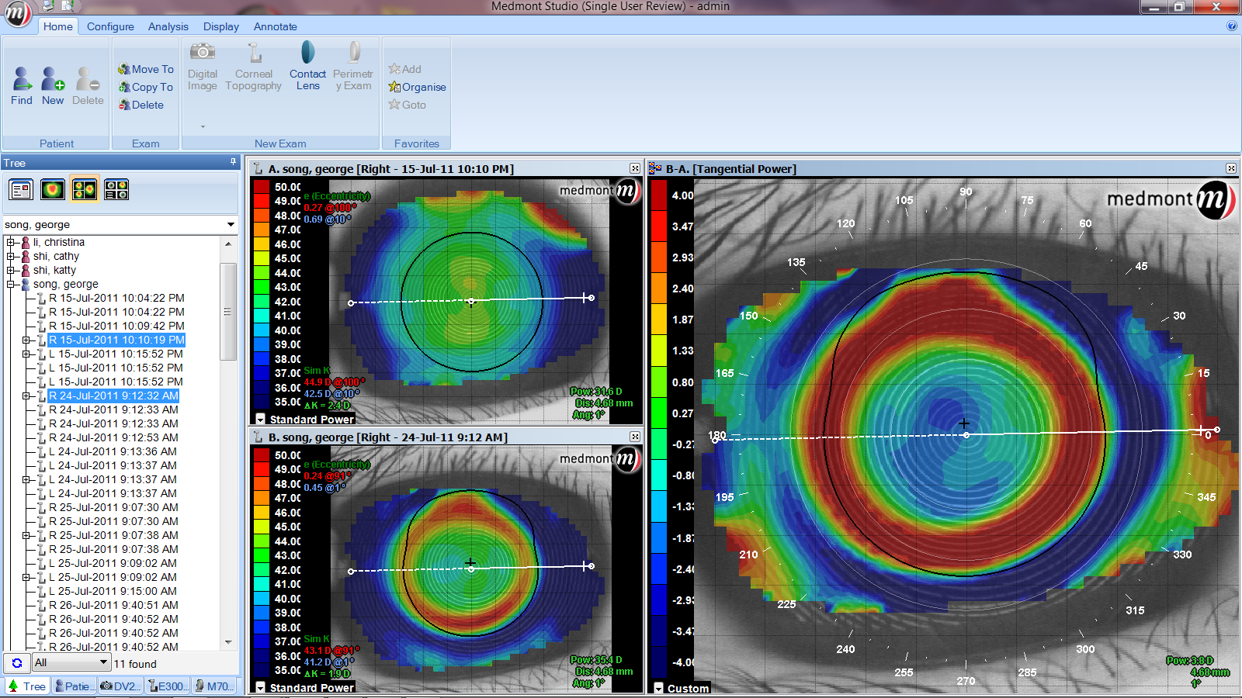Start a Perimetry Exam

tap(353, 67)
